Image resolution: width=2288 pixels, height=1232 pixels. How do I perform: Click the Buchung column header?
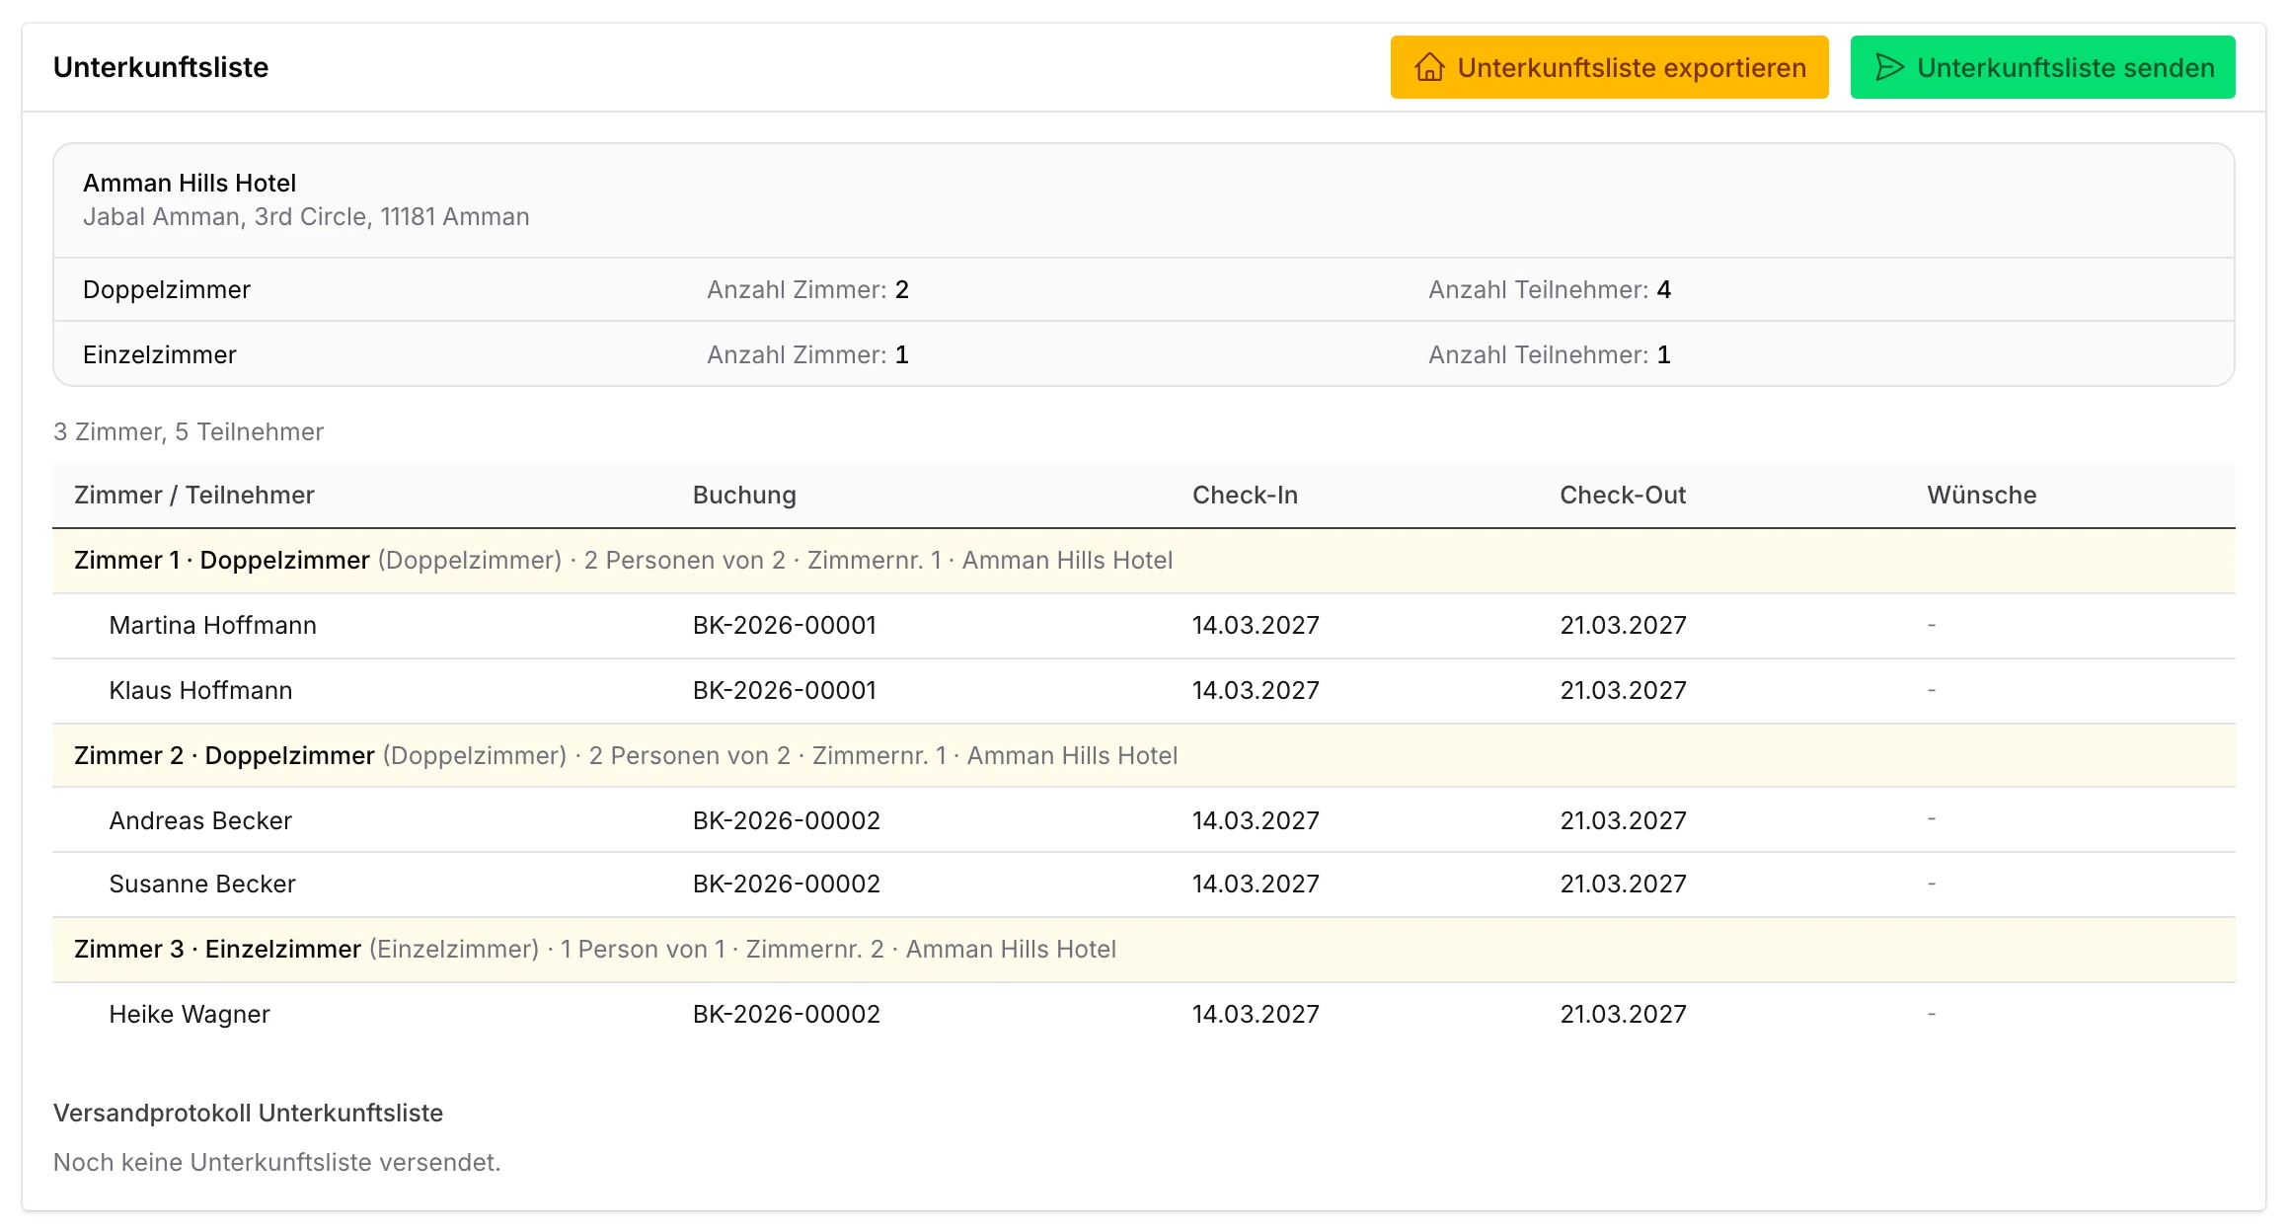click(x=744, y=495)
